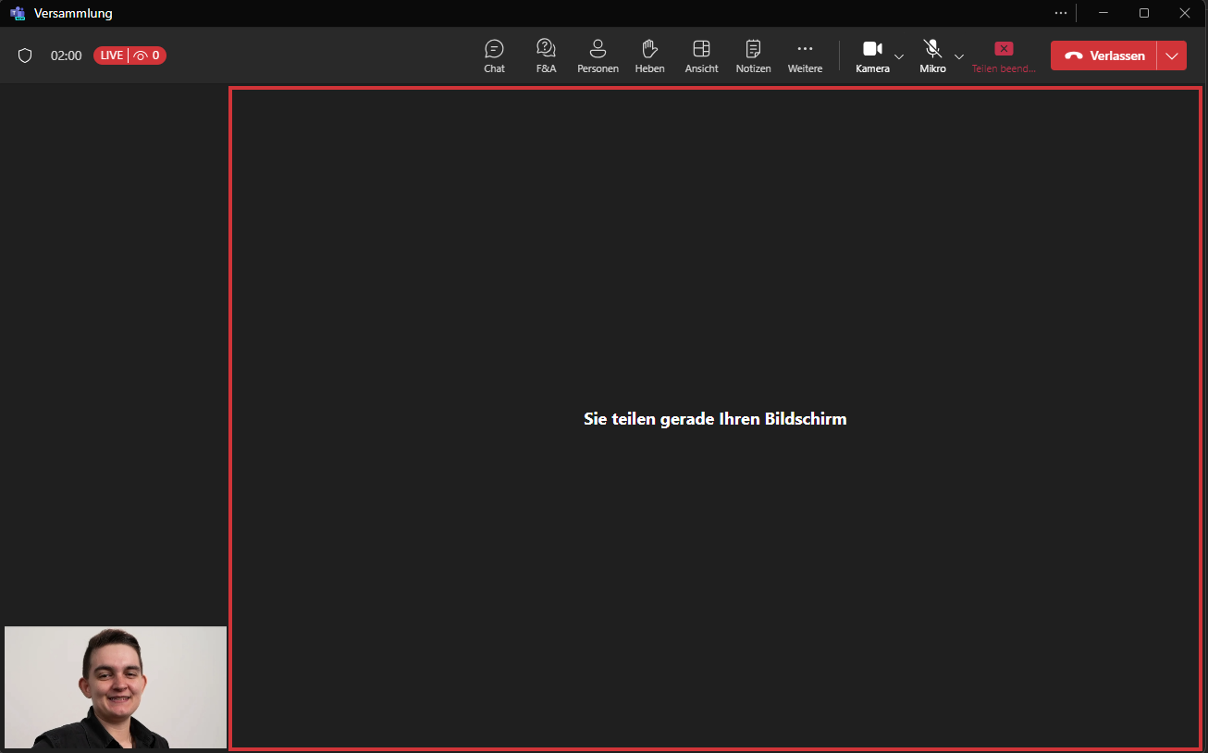Leave the meeting with Verlassen

[1104, 56]
